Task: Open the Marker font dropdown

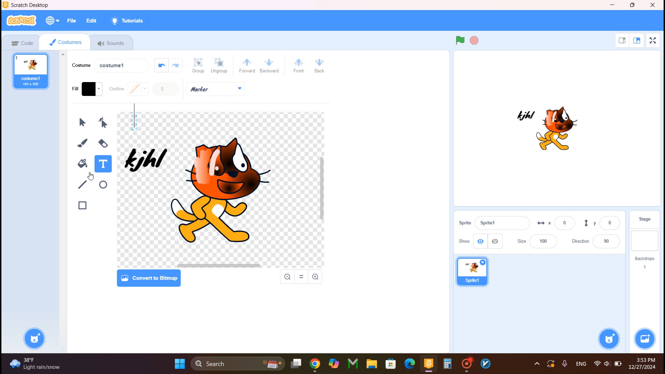Action: pyautogui.click(x=216, y=89)
